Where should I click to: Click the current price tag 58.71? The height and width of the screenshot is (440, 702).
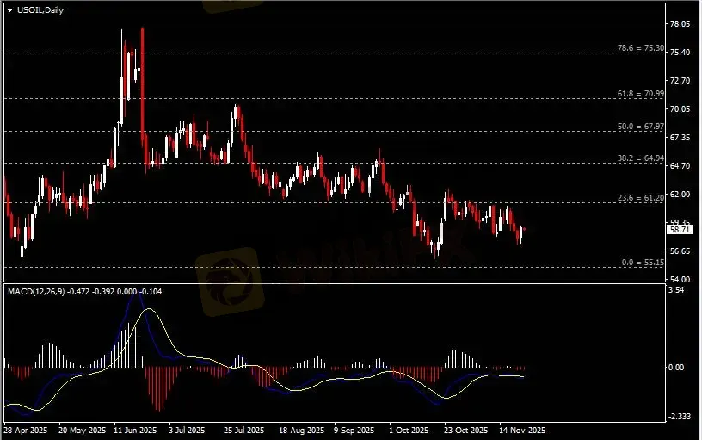(x=680, y=229)
